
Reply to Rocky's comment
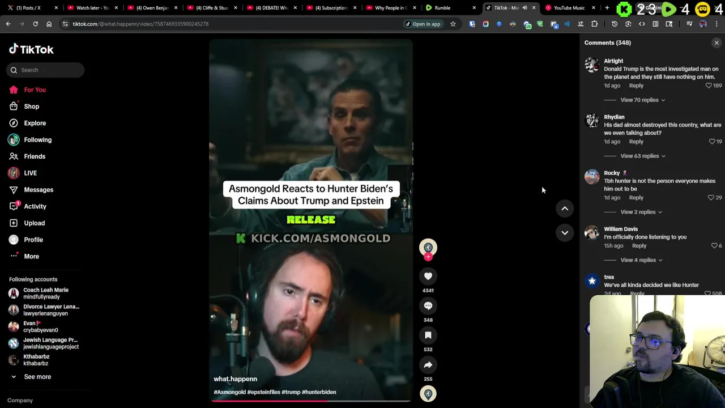tap(636, 198)
